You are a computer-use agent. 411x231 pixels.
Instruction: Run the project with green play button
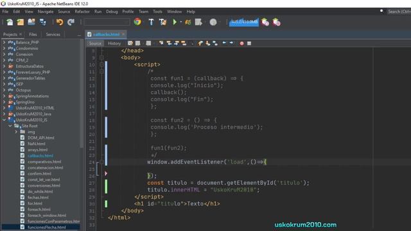(175, 22)
